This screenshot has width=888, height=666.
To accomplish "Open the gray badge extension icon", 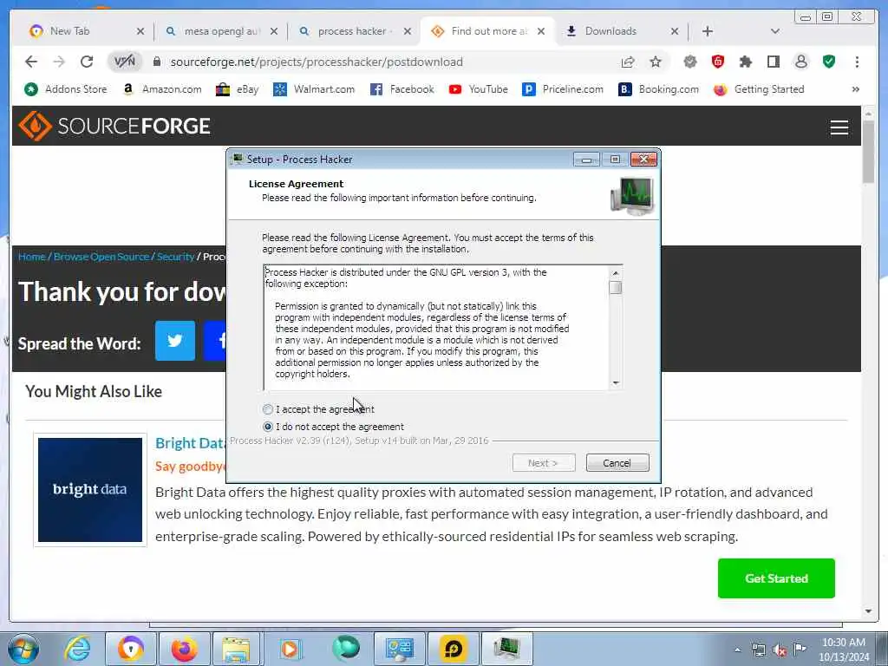I will (x=689, y=62).
